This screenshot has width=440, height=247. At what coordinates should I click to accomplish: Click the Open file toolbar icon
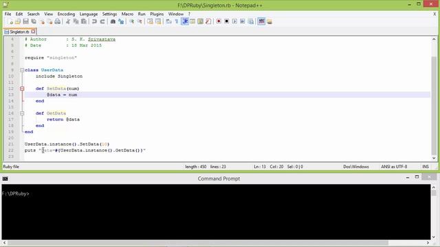18,21
